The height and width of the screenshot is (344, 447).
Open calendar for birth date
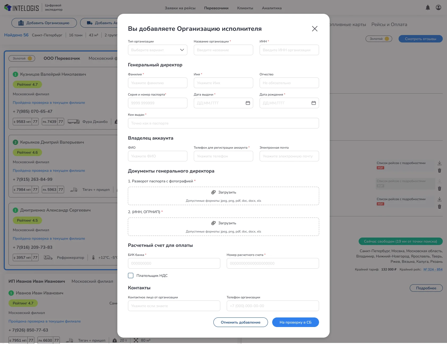point(314,103)
